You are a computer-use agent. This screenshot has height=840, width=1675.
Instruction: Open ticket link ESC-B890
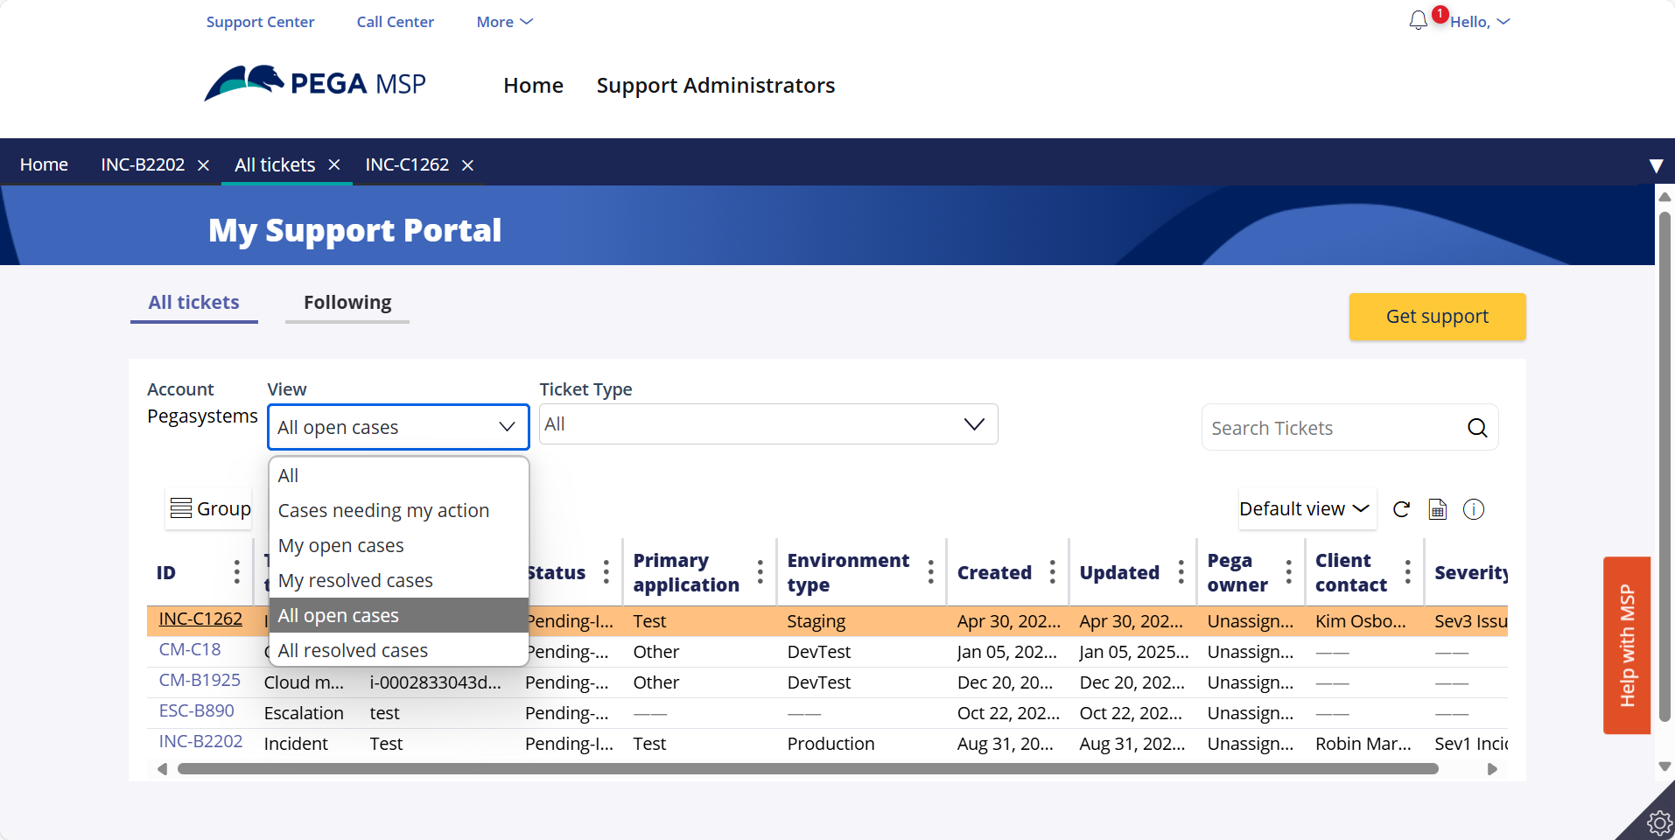[x=197, y=711]
